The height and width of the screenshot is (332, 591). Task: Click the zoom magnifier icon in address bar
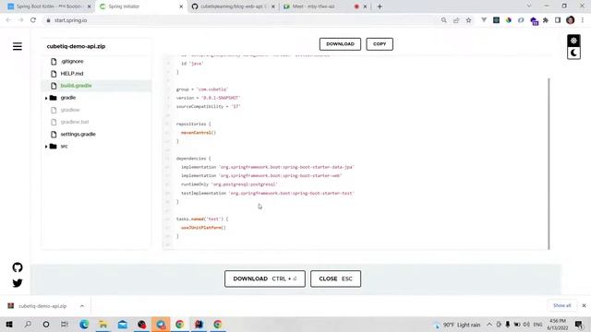(x=443, y=20)
